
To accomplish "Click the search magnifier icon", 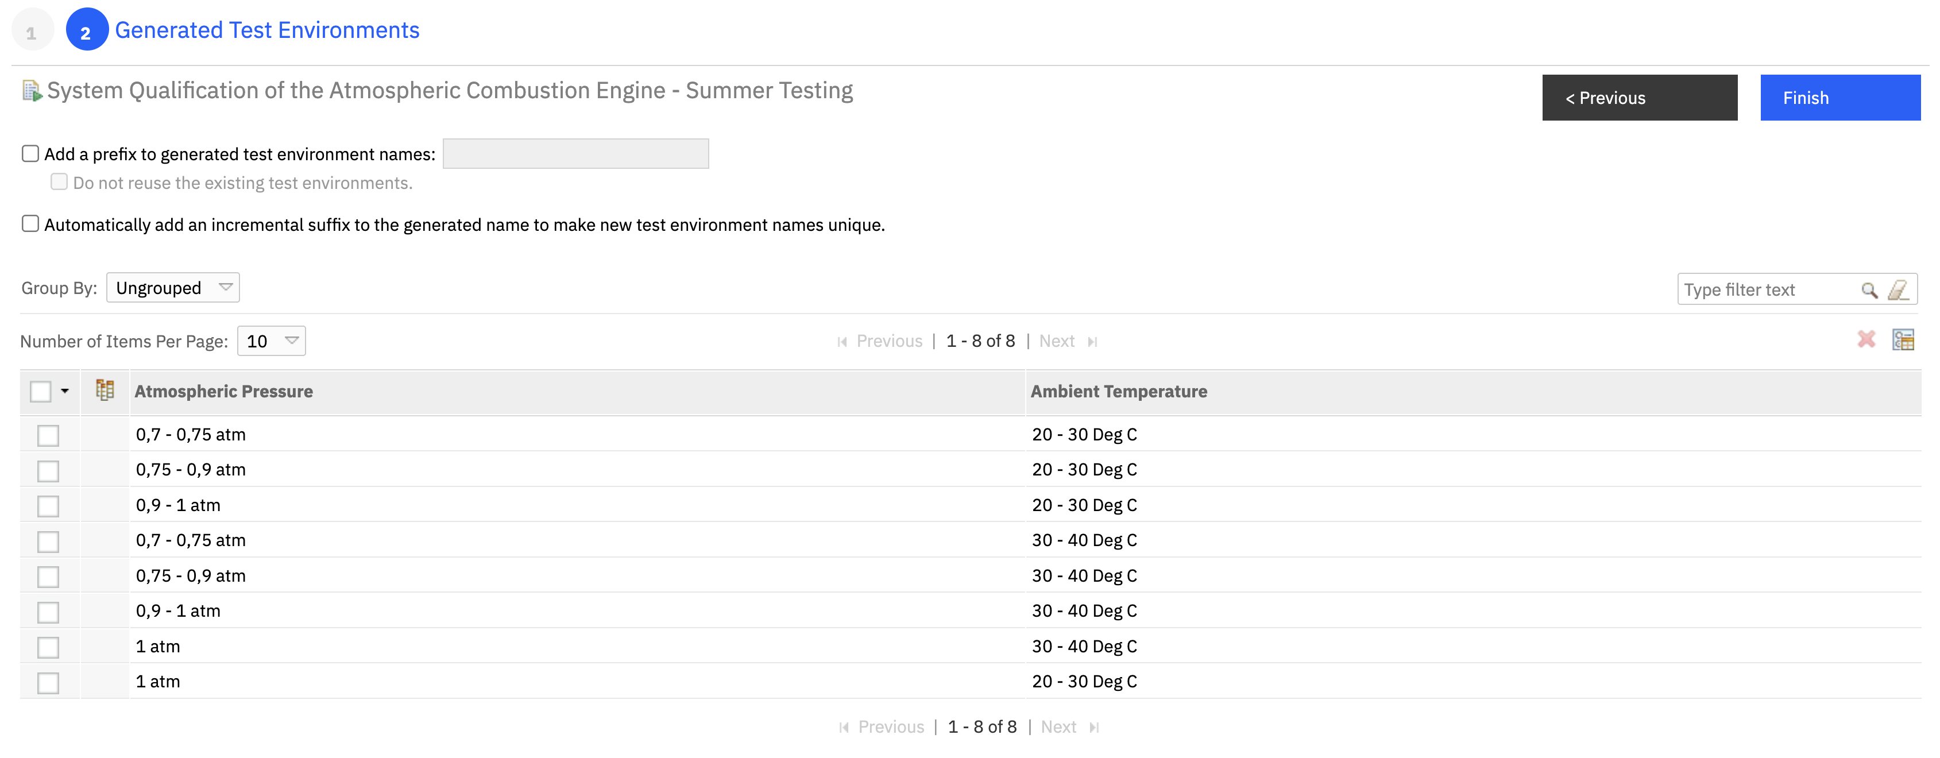I will click(x=1868, y=290).
